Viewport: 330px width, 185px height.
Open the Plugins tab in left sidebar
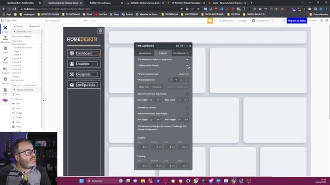[x=5, y=70]
